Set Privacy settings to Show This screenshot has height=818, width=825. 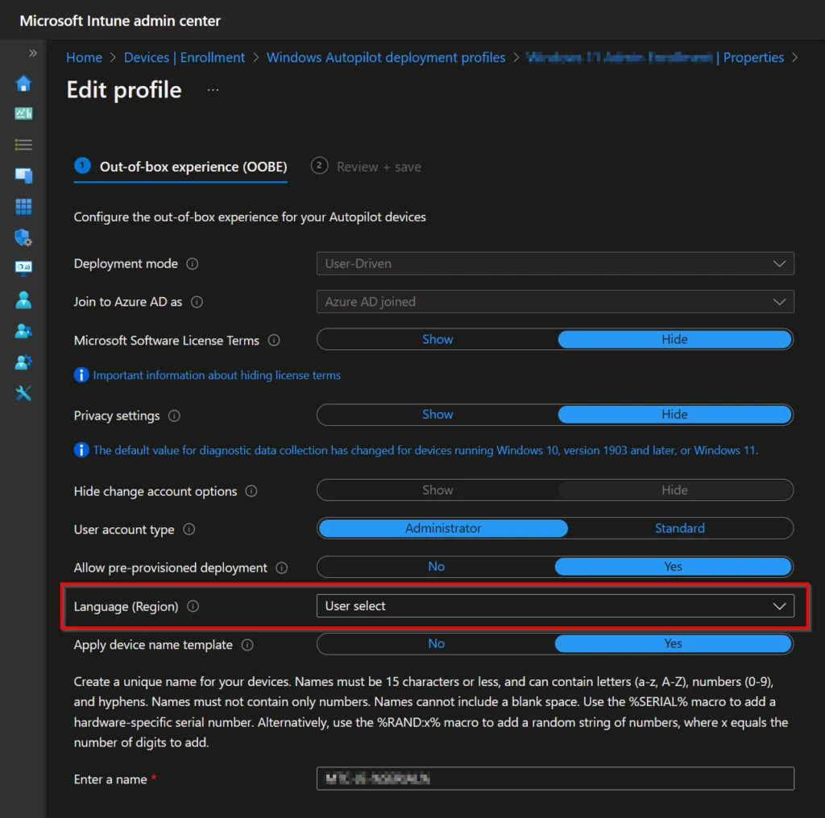pyautogui.click(x=437, y=415)
